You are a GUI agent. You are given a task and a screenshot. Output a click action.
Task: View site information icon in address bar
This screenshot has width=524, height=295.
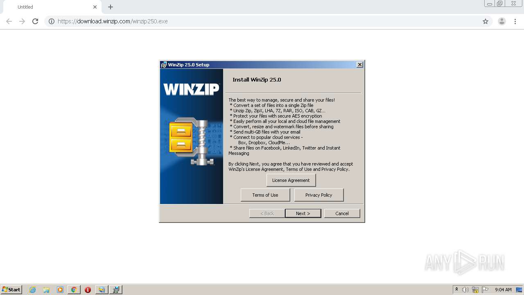click(x=52, y=21)
